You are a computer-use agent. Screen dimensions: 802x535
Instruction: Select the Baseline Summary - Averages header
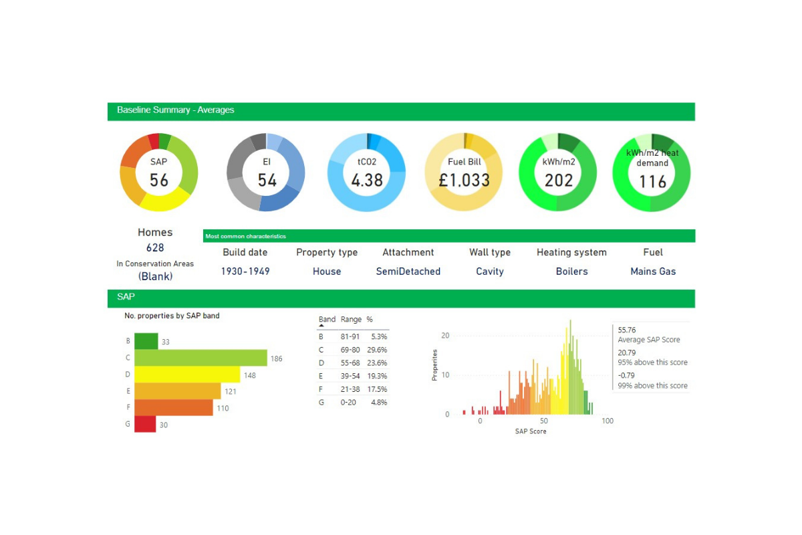point(176,110)
